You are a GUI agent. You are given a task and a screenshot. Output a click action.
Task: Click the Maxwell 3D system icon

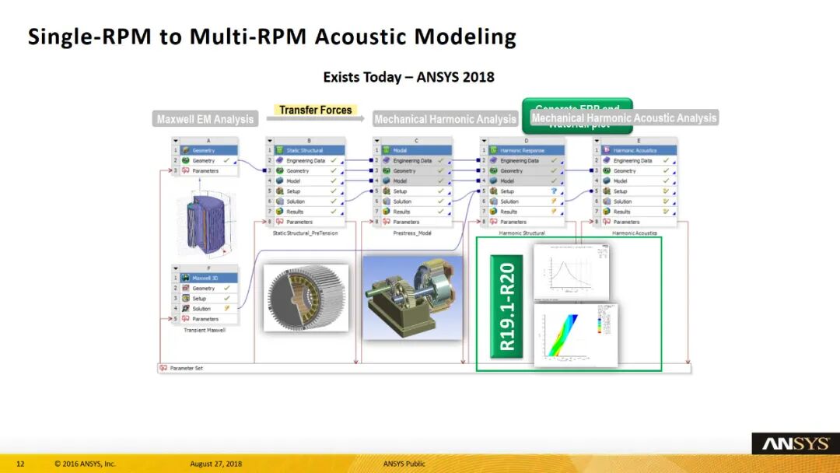click(x=186, y=278)
